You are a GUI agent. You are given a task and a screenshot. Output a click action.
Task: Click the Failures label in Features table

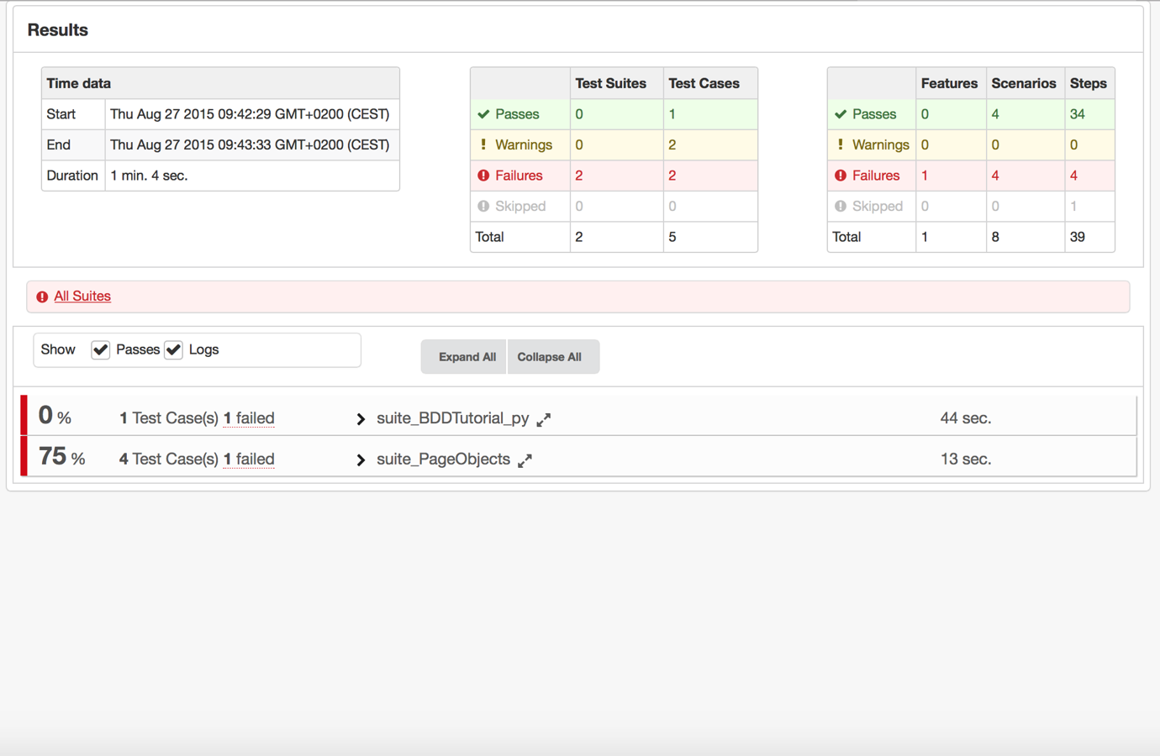coord(876,176)
